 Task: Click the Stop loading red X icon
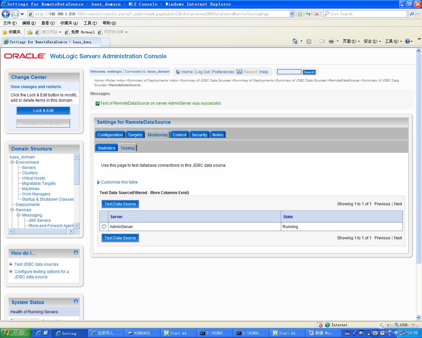(317, 14)
